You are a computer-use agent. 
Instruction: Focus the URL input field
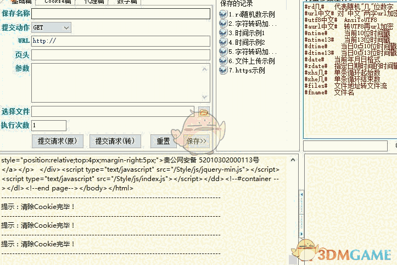point(121,41)
